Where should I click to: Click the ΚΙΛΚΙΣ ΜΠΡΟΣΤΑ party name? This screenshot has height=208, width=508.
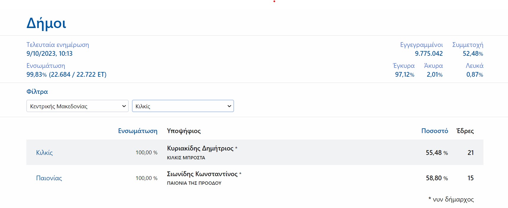pos(186,158)
